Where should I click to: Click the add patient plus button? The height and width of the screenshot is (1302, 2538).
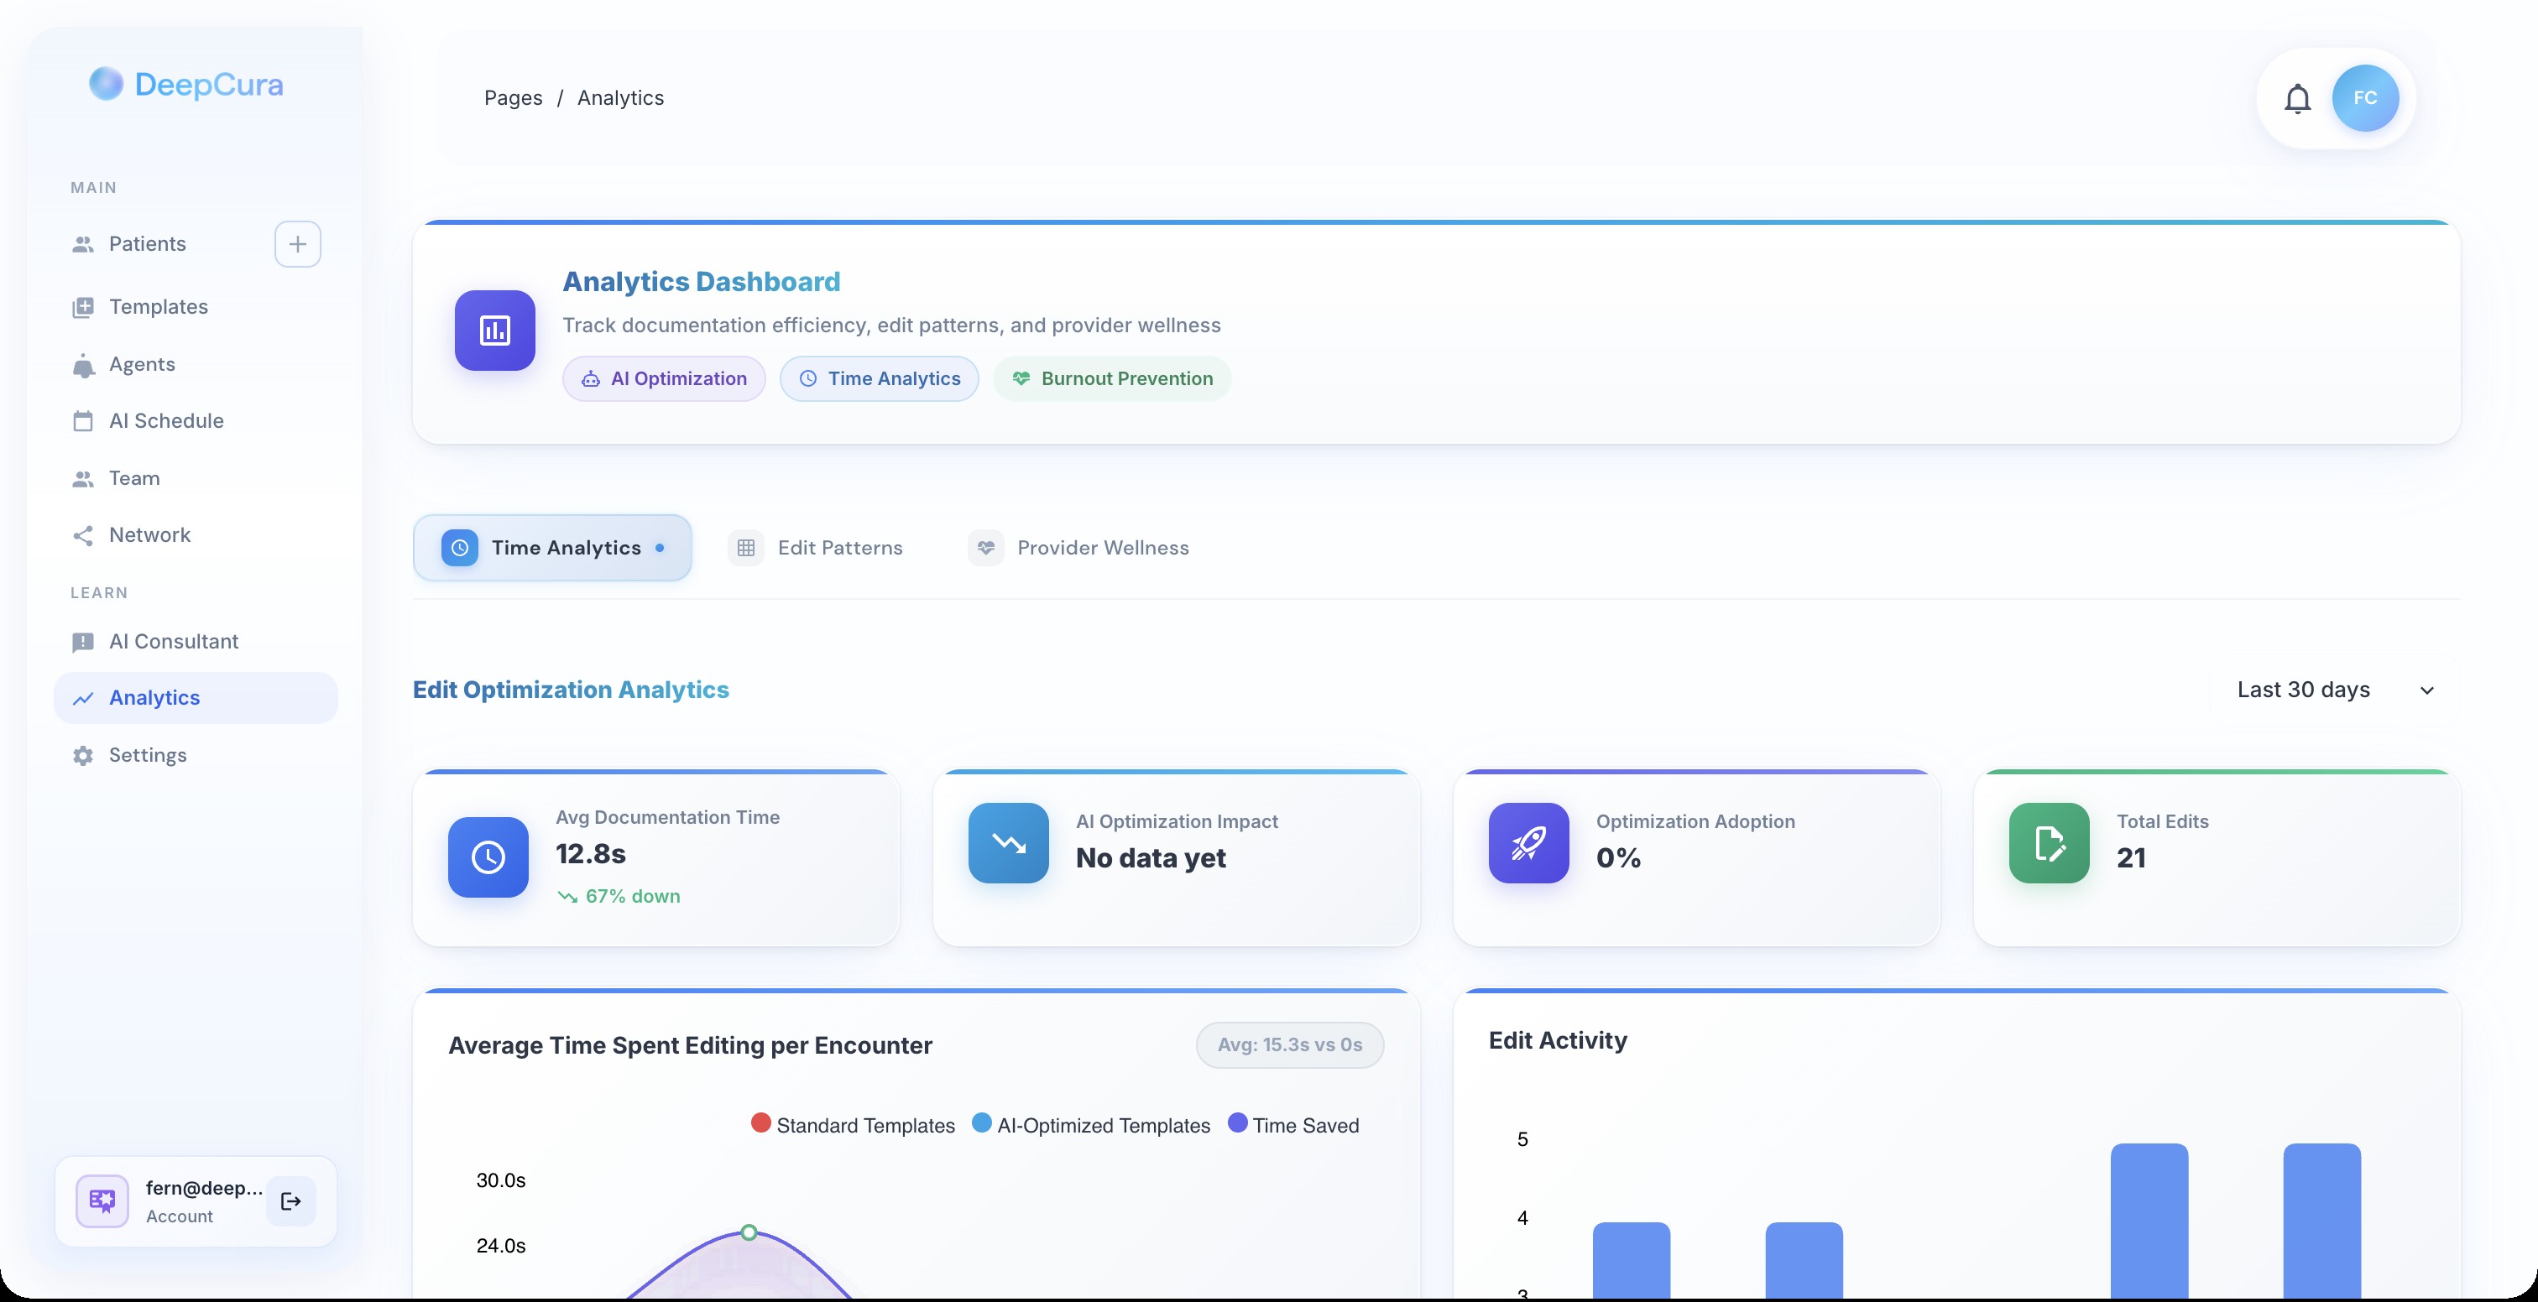tap(298, 244)
